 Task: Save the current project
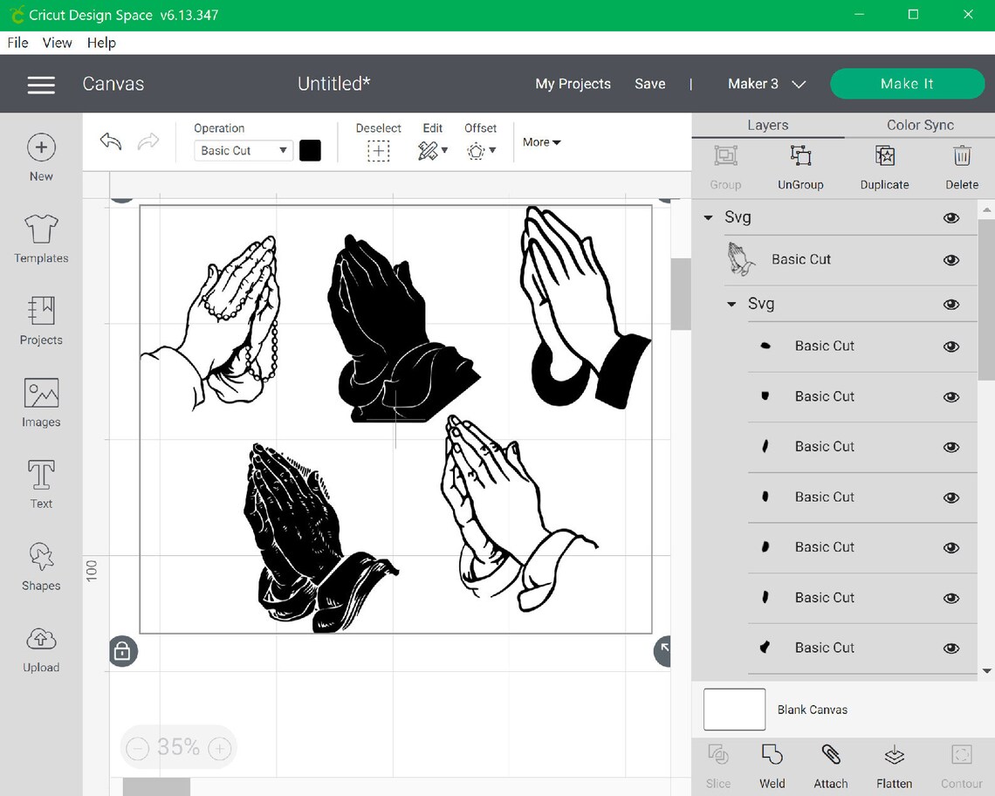[649, 84]
